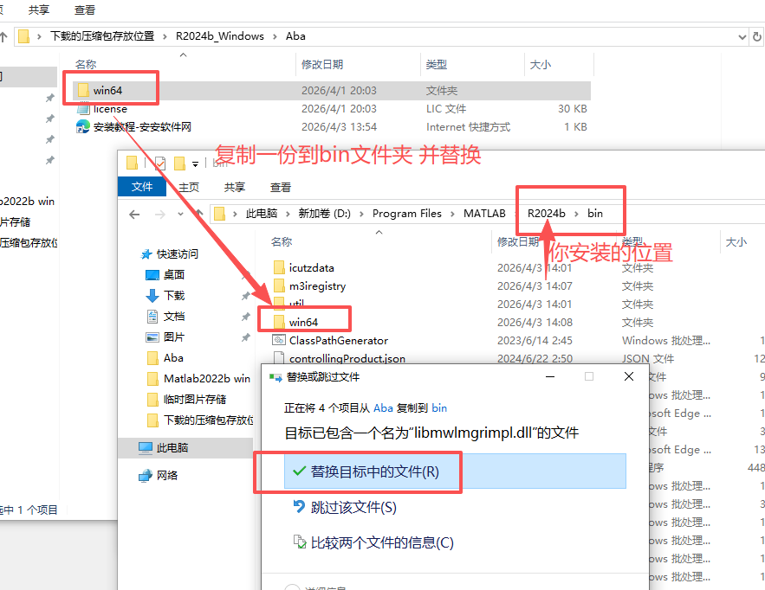Click the new folder icon on quick access toolbar
This screenshot has width=765, height=590.
click(x=179, y=164)
